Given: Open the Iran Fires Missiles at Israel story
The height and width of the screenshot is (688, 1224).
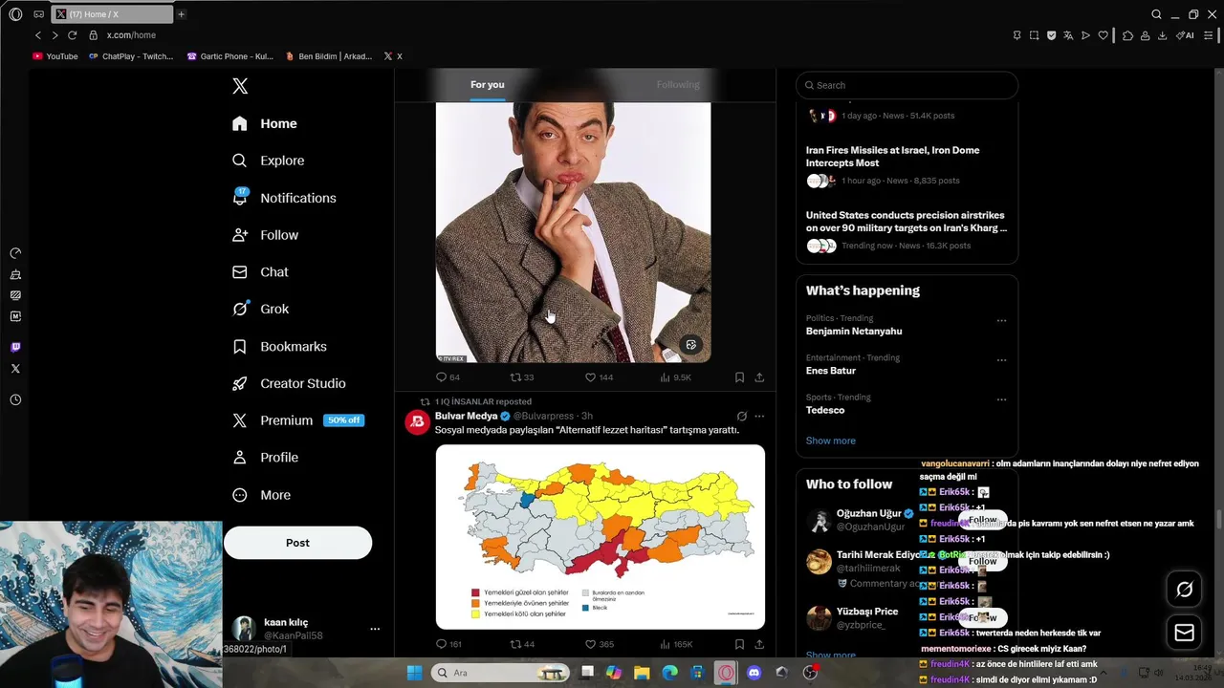Looking at the screenshot, I should click(x=907, y=164).
